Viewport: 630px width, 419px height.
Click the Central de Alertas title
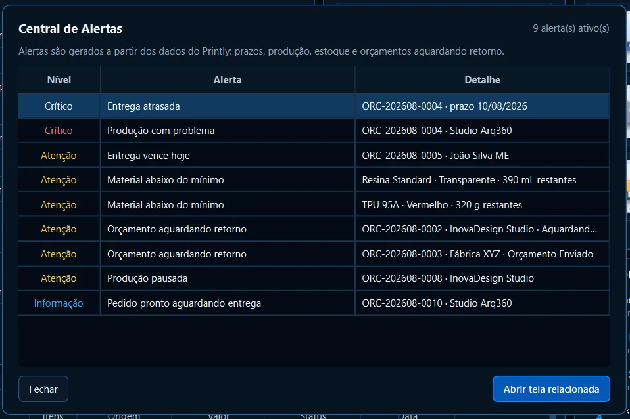click(70, 28)
